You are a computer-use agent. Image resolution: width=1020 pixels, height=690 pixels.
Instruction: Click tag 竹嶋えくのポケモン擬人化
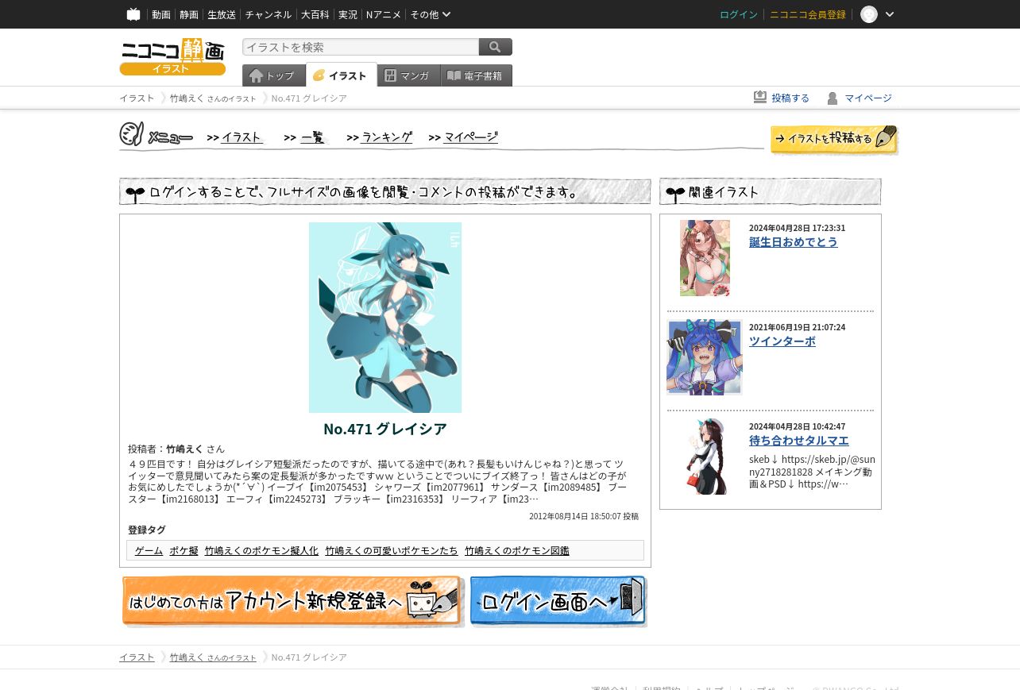261,551
